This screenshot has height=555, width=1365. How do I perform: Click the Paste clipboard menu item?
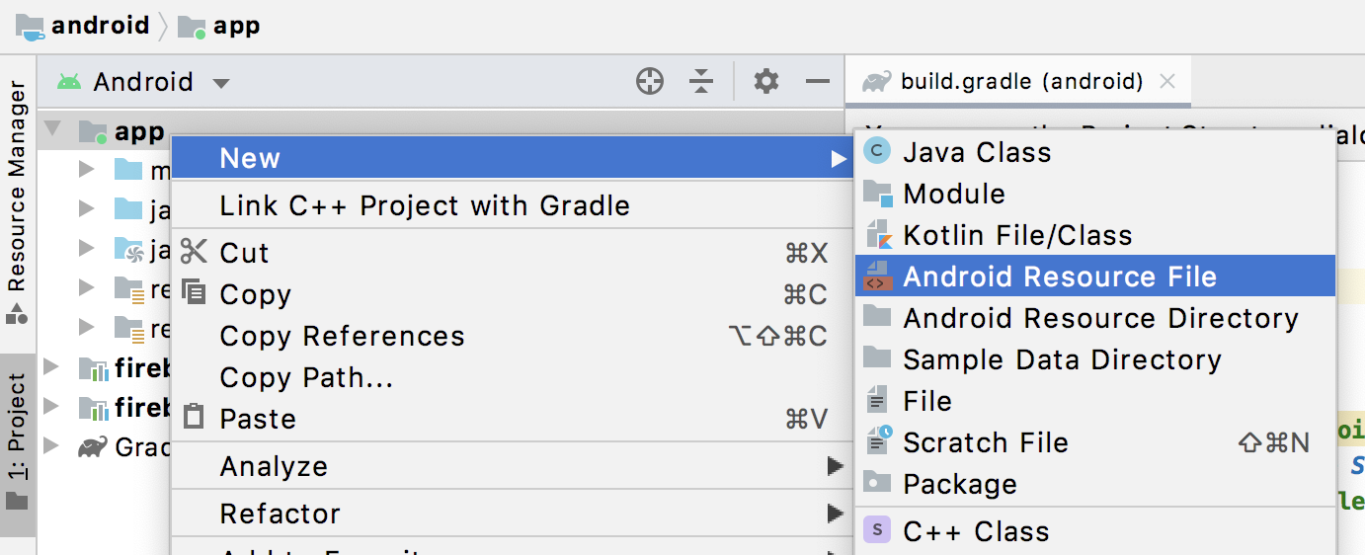[x=258, y=419]
